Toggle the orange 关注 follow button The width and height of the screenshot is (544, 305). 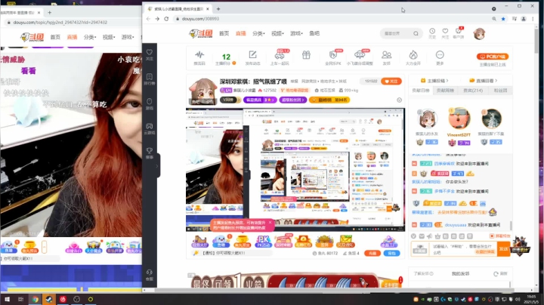click(391, 82)
